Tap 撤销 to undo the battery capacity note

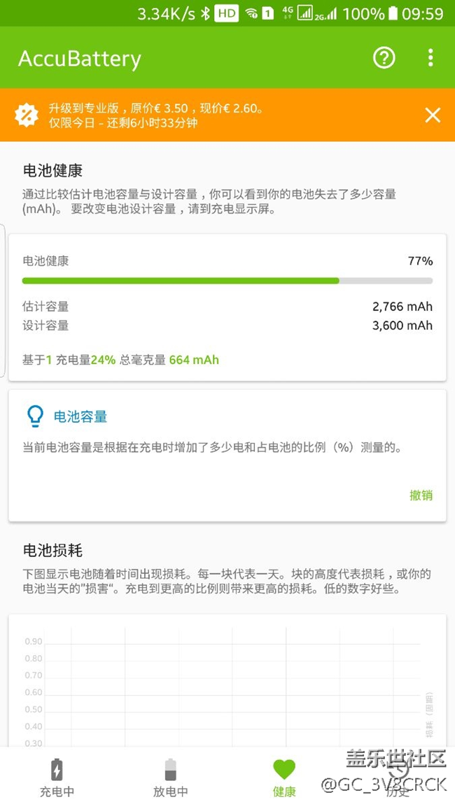(421, 495)
